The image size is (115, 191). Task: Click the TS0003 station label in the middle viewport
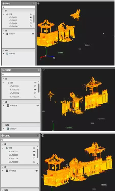pyautogui.click(x=101, y=119)
